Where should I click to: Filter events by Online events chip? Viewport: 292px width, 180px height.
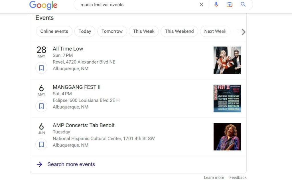pyautogui.click(x=54, y=31)
